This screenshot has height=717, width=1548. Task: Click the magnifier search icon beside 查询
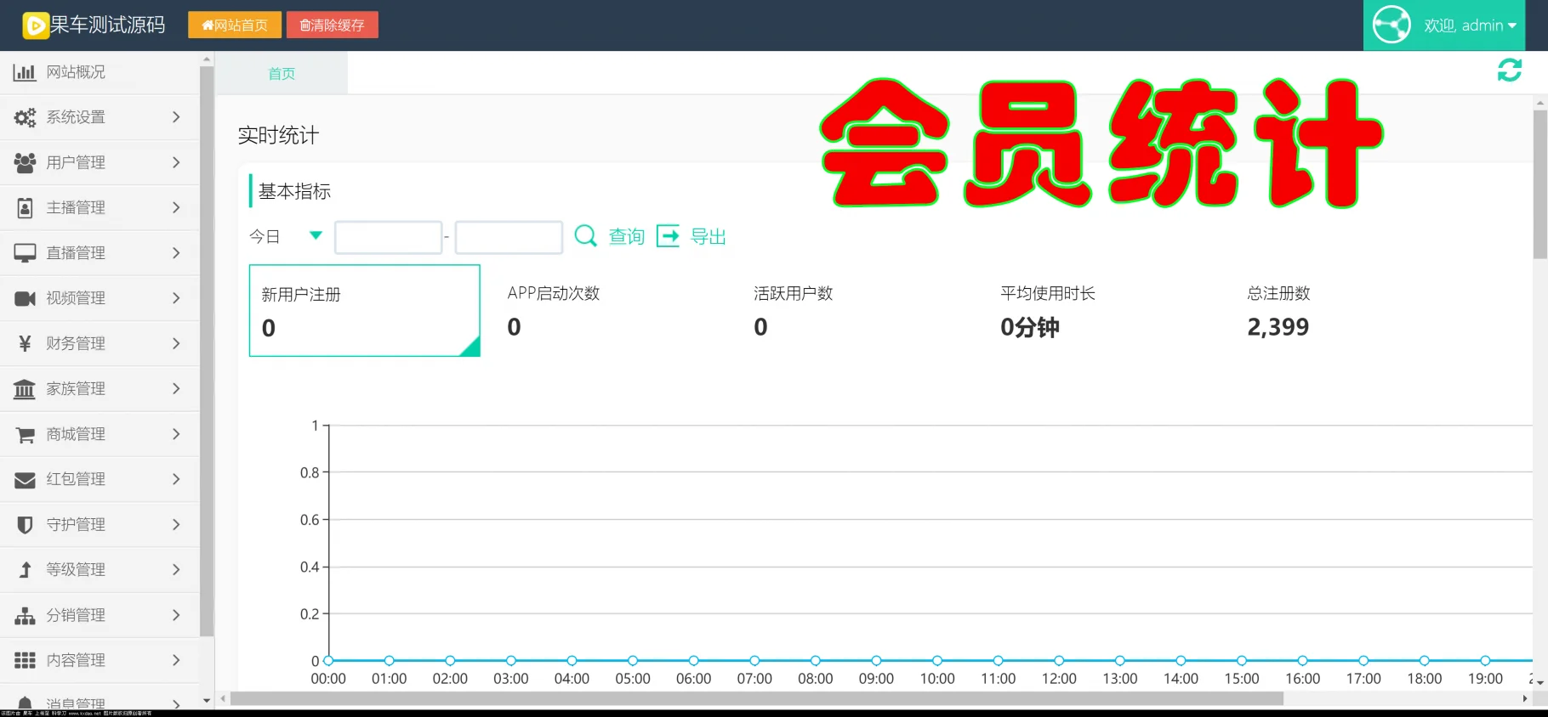pos(586,236)
